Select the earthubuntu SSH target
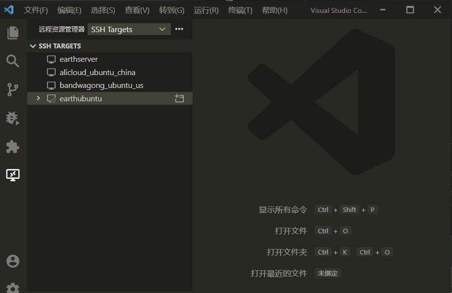Screen dimensions: 452x293 click(110, 98)
